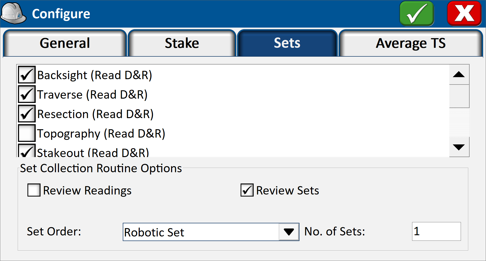
Task: Open the Stake tab
Action: coord(182,43)
